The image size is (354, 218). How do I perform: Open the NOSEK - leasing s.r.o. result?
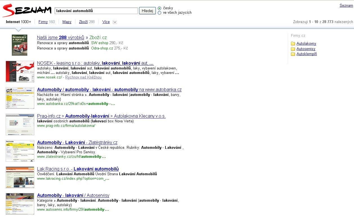coord(95,63)
